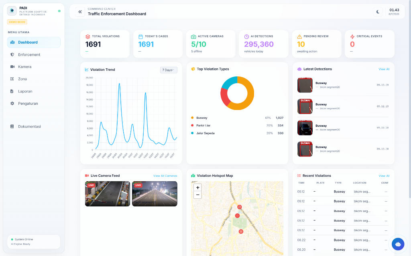This screenshot has height=256, width=411.
Task: Select the red Parkir Liar legend dot
Action: (x=192, y=125)
